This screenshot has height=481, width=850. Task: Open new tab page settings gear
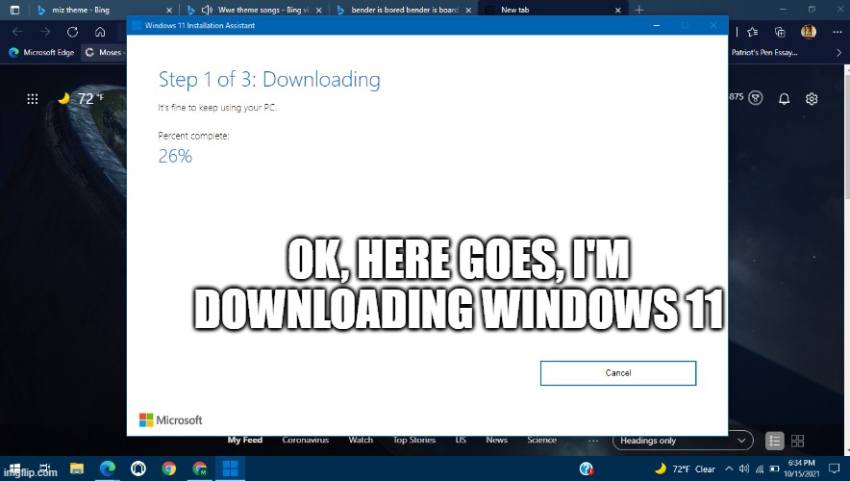click(812, 99)
